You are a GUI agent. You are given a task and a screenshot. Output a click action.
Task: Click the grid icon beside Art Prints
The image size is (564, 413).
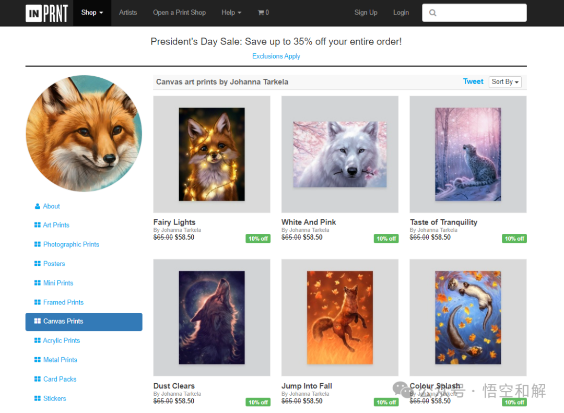coord(38,225)
